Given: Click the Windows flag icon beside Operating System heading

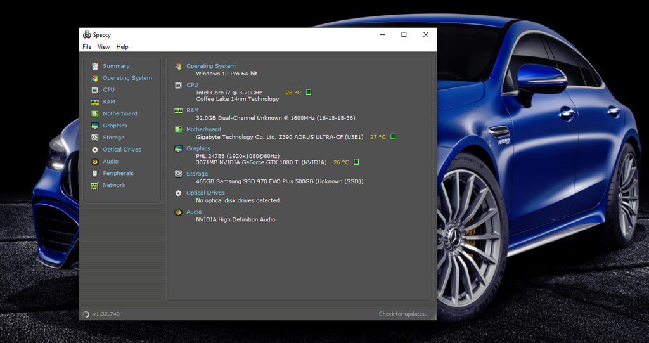Looking at the screenshot, I should [x=178, y=67].
